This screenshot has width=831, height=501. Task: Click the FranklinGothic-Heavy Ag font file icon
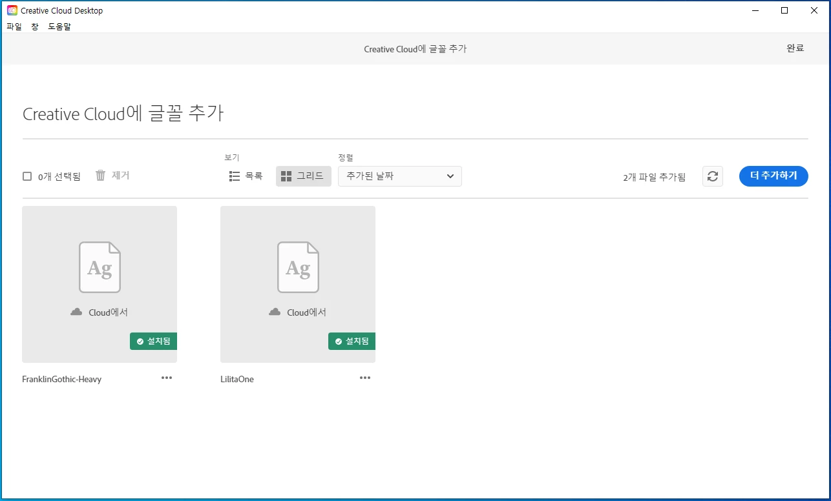(100, 267)
